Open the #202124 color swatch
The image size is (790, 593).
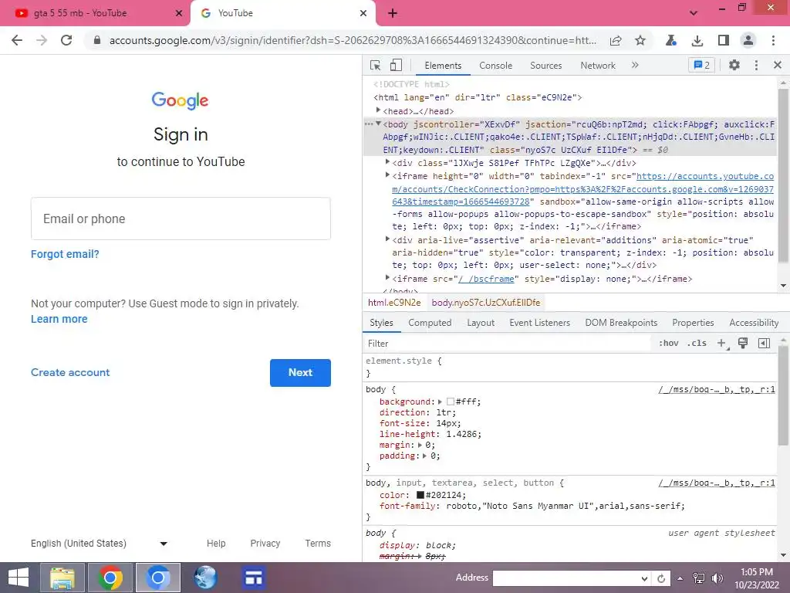pyautogui.click(x=420, y=495)
